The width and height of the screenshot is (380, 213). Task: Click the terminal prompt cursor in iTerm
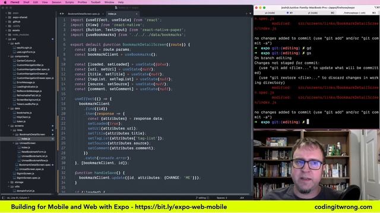coord(308,122)
